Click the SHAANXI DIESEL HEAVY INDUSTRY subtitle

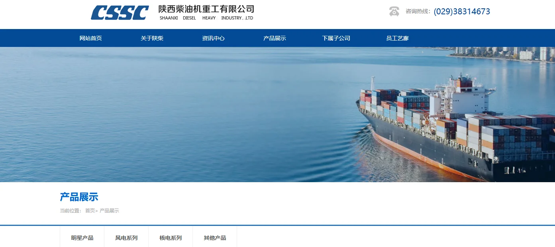206,18
